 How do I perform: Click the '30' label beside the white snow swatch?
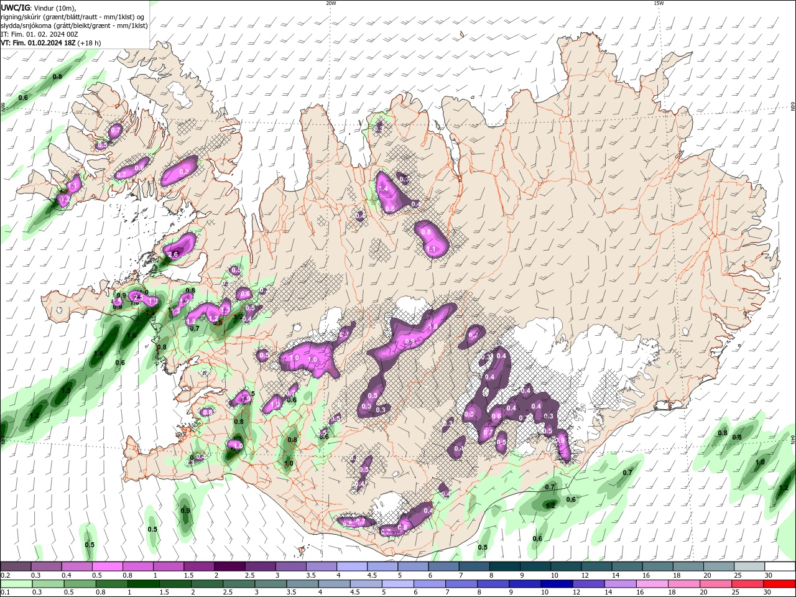click(769, 575)
